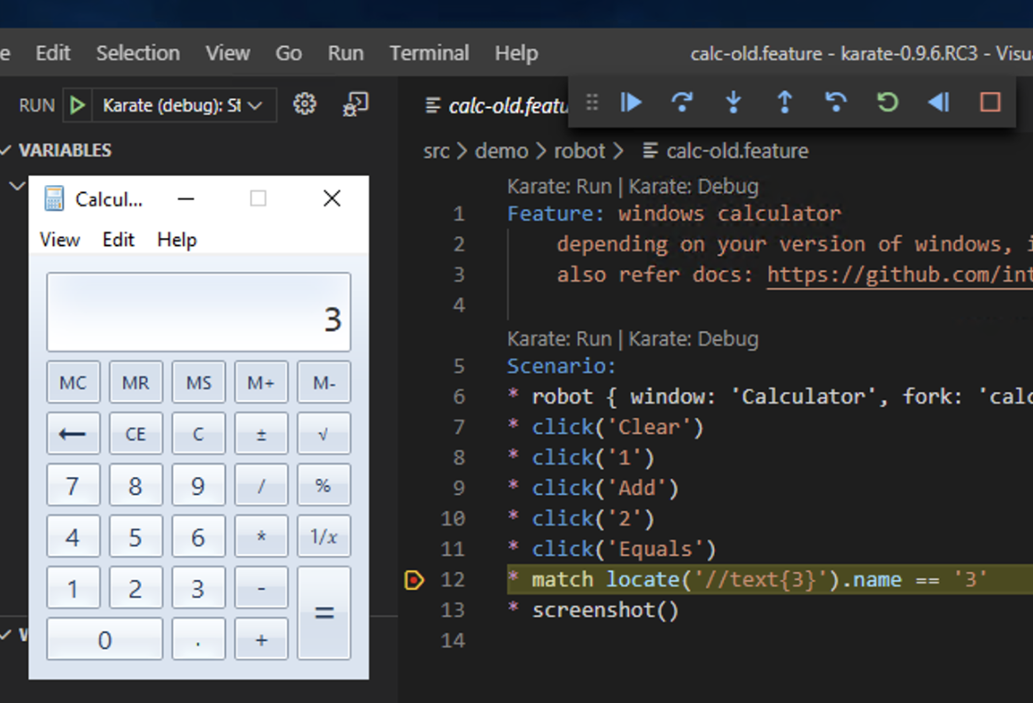
Task: Click digit 7 on the calculator
Action: click(x=74, y=485)
